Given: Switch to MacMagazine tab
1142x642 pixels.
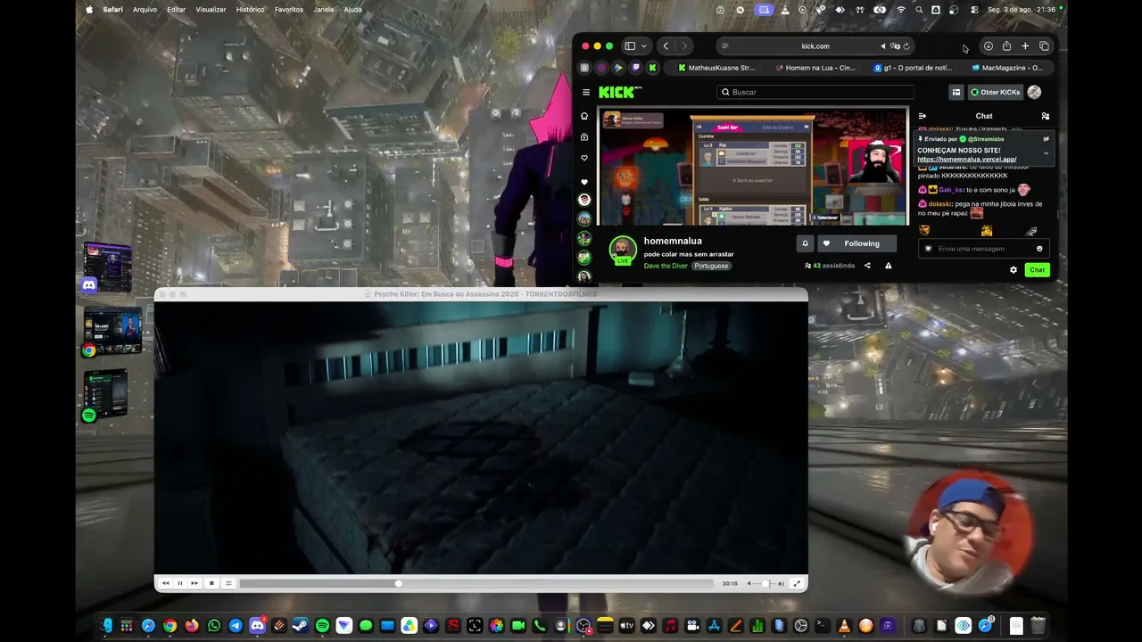Looking at the screenshot, I should pos(1007,68).
